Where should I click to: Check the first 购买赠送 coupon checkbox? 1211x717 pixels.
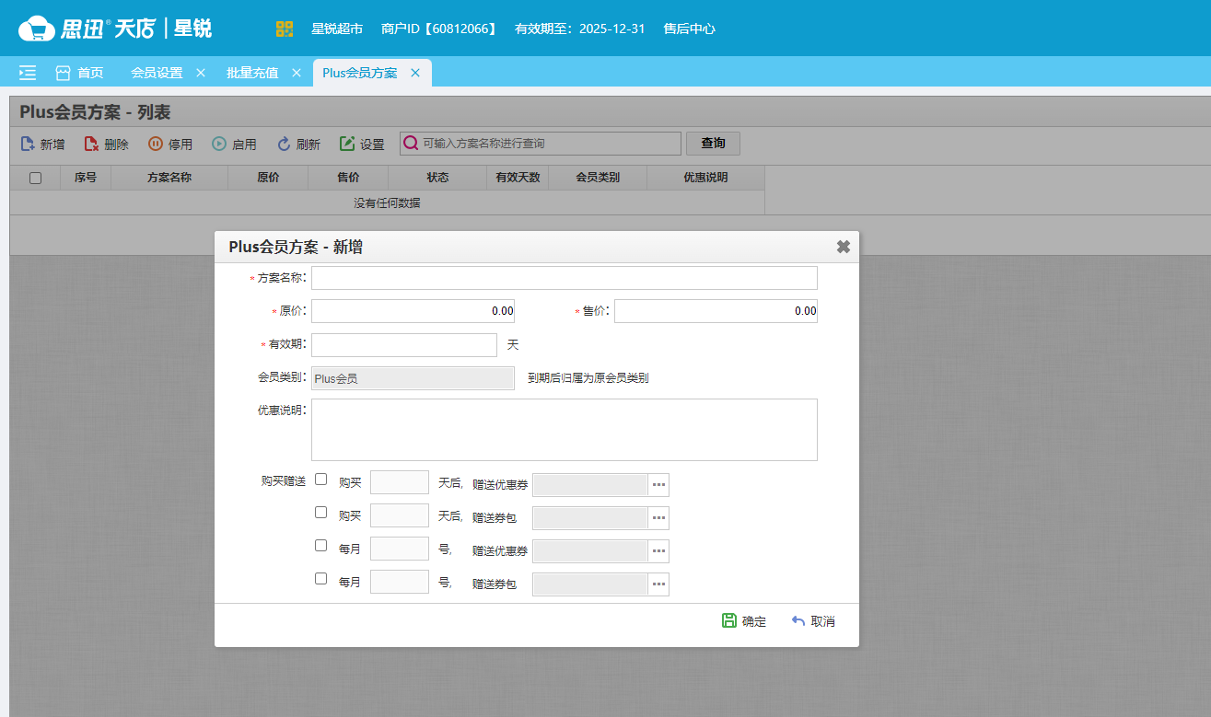click(320, 478)
